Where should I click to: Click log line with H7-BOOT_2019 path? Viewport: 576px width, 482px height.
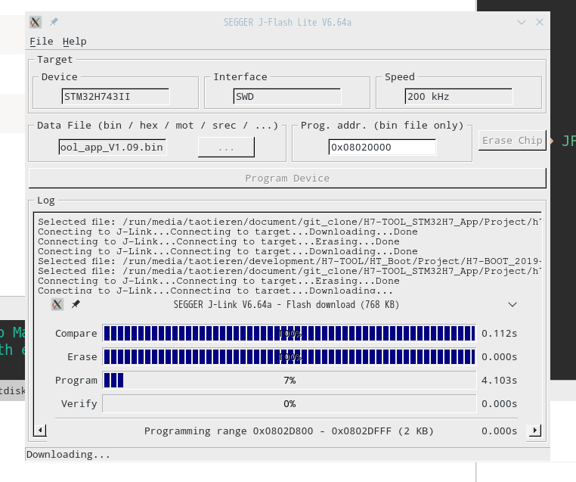click(x=290, y=261)
